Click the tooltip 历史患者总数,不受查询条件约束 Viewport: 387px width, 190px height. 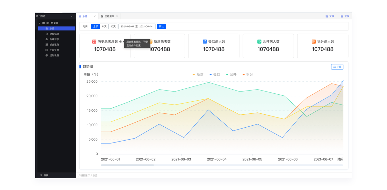tap(137, 43)
